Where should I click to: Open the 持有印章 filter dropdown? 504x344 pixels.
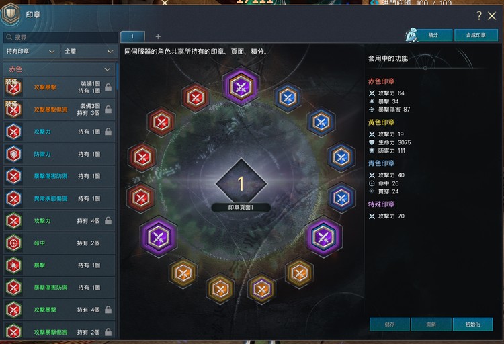[x=31, y=52]
